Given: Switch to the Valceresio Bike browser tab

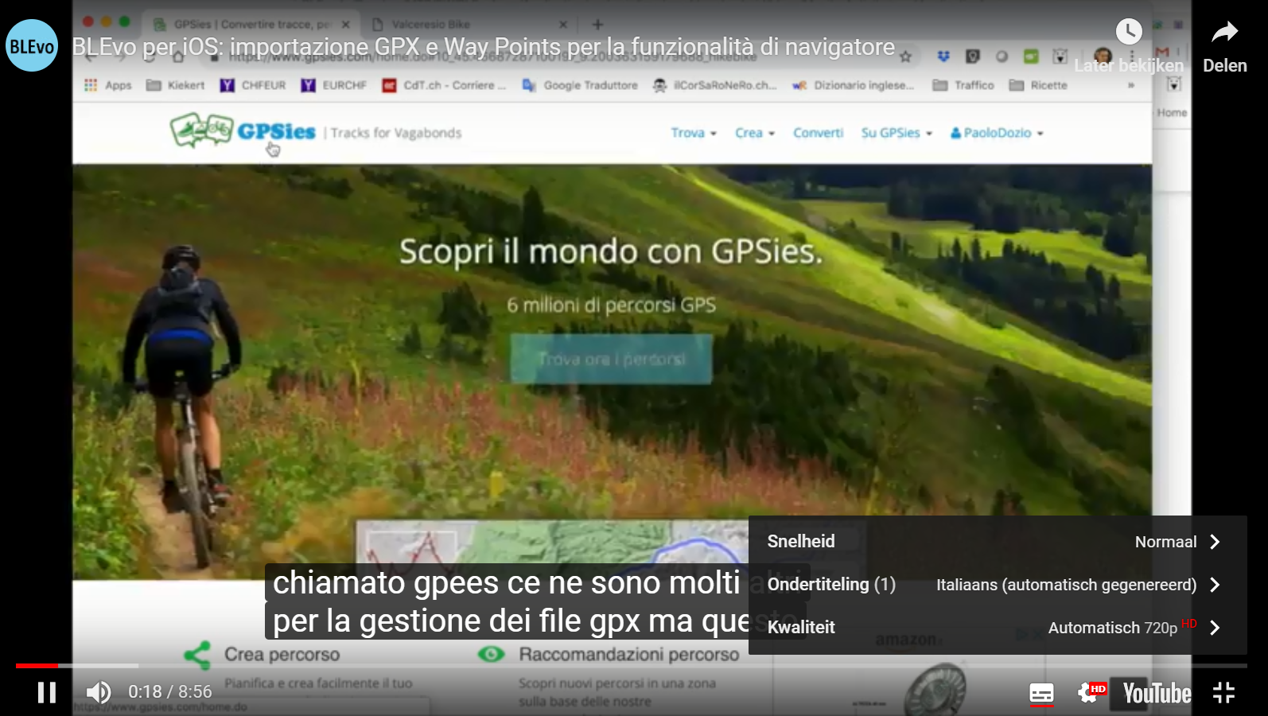Looking at the screenshot, I should point(471,25).
